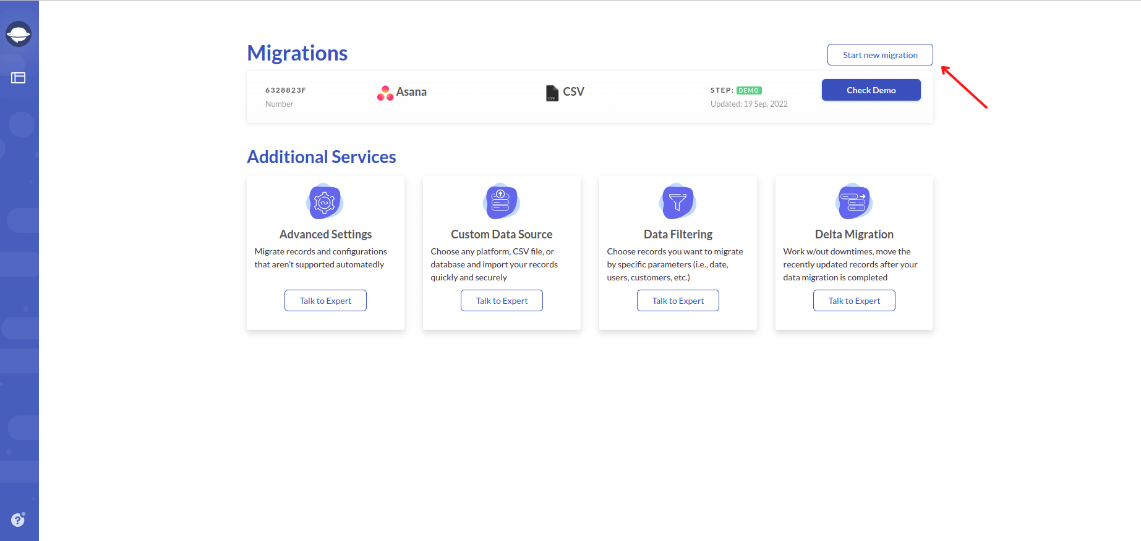Click the Advanced Settings description text
Viewport: 1141px width, 541px height.
[x=321, y=258]
